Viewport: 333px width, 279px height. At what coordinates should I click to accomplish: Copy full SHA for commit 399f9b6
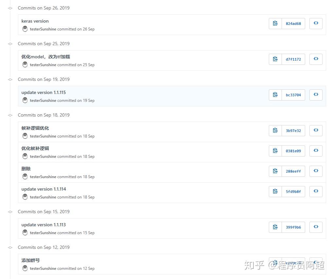pos(275,227)
